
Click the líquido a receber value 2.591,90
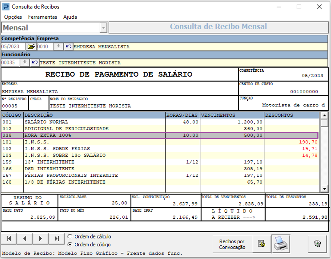(x=315, y=217)
